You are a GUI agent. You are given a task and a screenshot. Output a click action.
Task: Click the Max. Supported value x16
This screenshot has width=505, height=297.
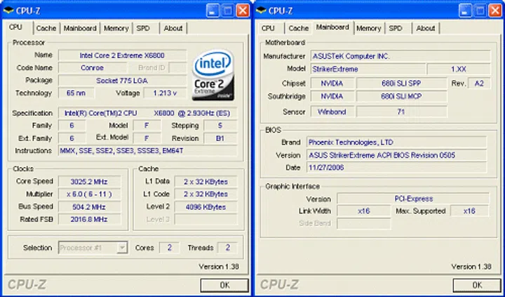pyautogui.click(x=469, y=211)
